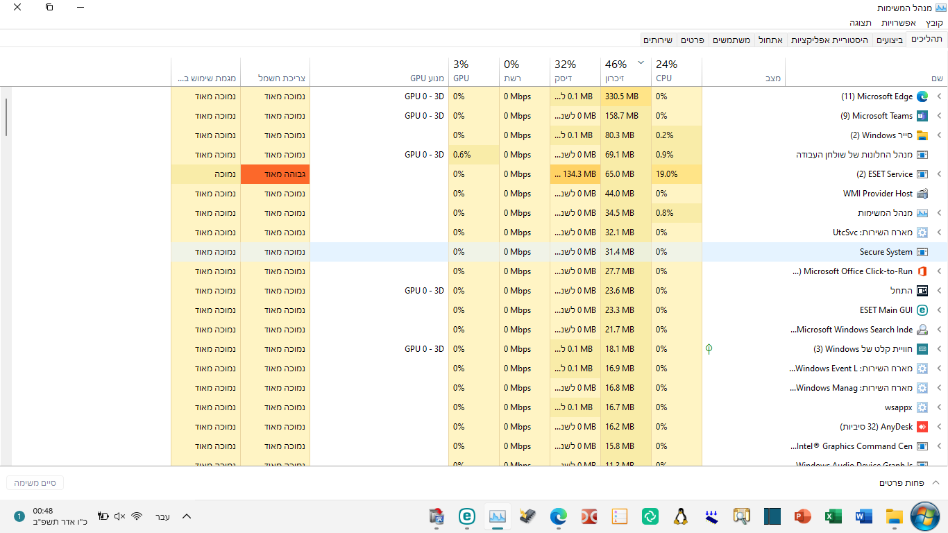The width and height of the screenshot is (948, 533).
Task: Open Microsoft Edge from the taskbar
Action: tap(559, 516)
